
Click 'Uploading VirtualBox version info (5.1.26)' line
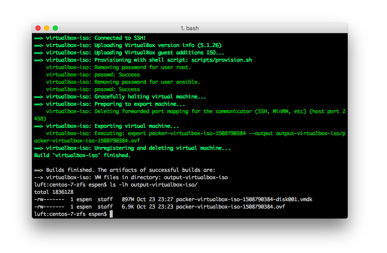click(128, 45)
